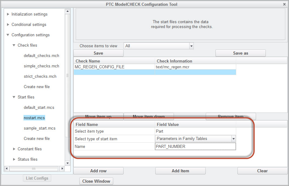Click the Add Item button
Viewport: 289px width, 186px height.
[180, 171]
